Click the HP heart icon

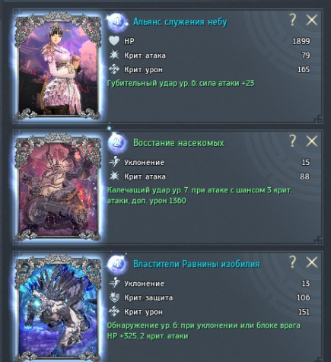(x=114, y=41)
